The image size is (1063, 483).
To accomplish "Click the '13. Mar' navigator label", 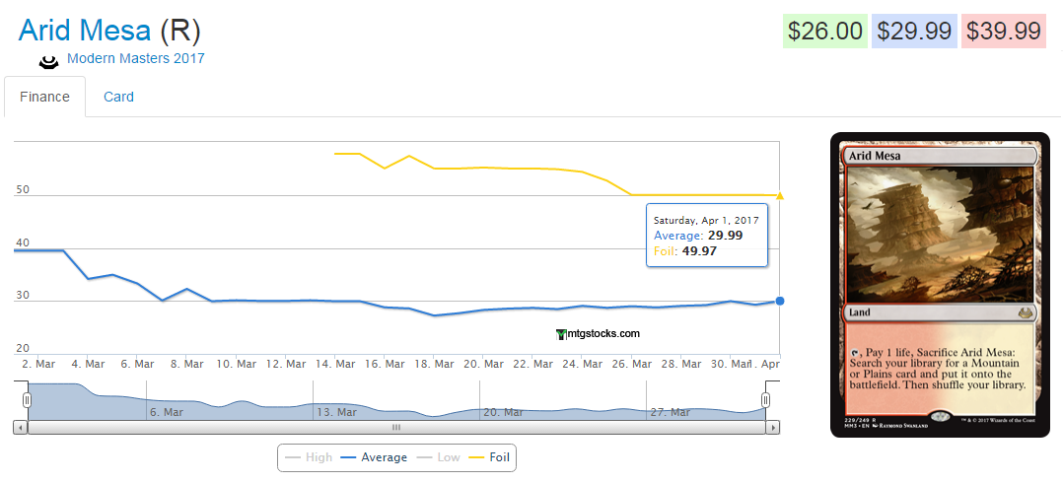I will click(336, 412).
